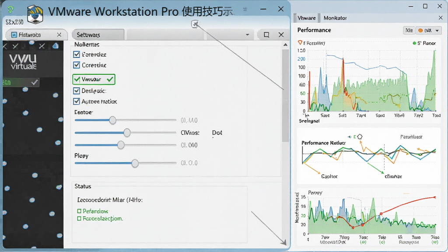Click the icon on the Fisturoite tab
Image resolution: width=448 pixels, height=252 pixels.
14,35
